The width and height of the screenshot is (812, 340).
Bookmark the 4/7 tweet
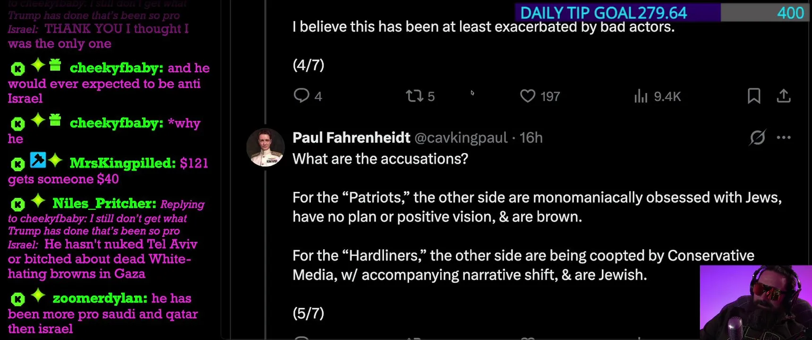tap(754, 96)
